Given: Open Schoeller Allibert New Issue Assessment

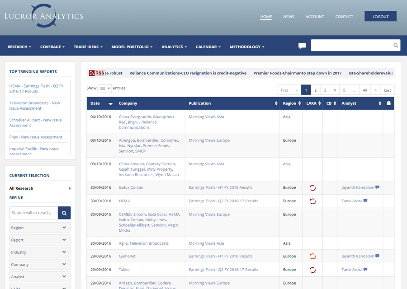Looking at the screenshot, I should click(x=36, y=122).
